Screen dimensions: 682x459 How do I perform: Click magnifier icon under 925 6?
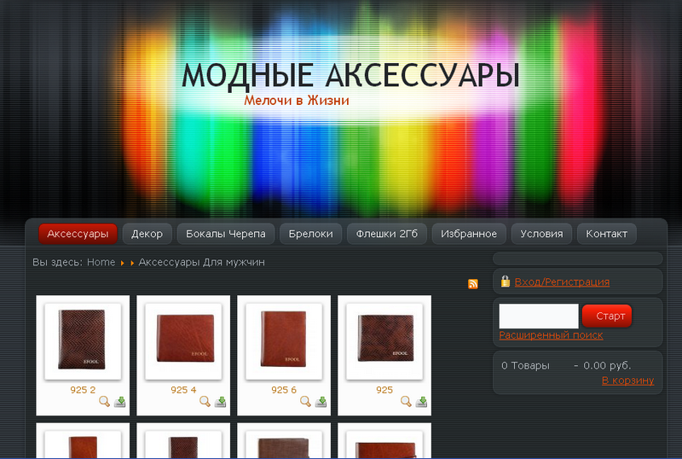[x=305, y=402]
